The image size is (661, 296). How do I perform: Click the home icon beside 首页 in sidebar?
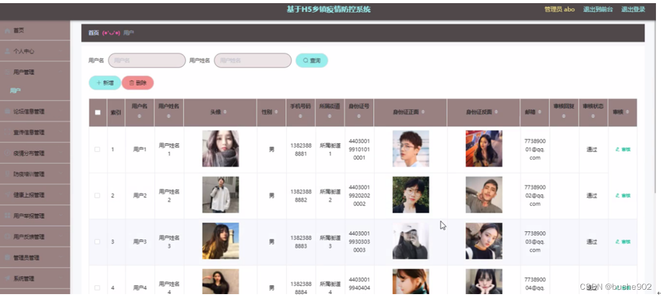click(8, 31)
